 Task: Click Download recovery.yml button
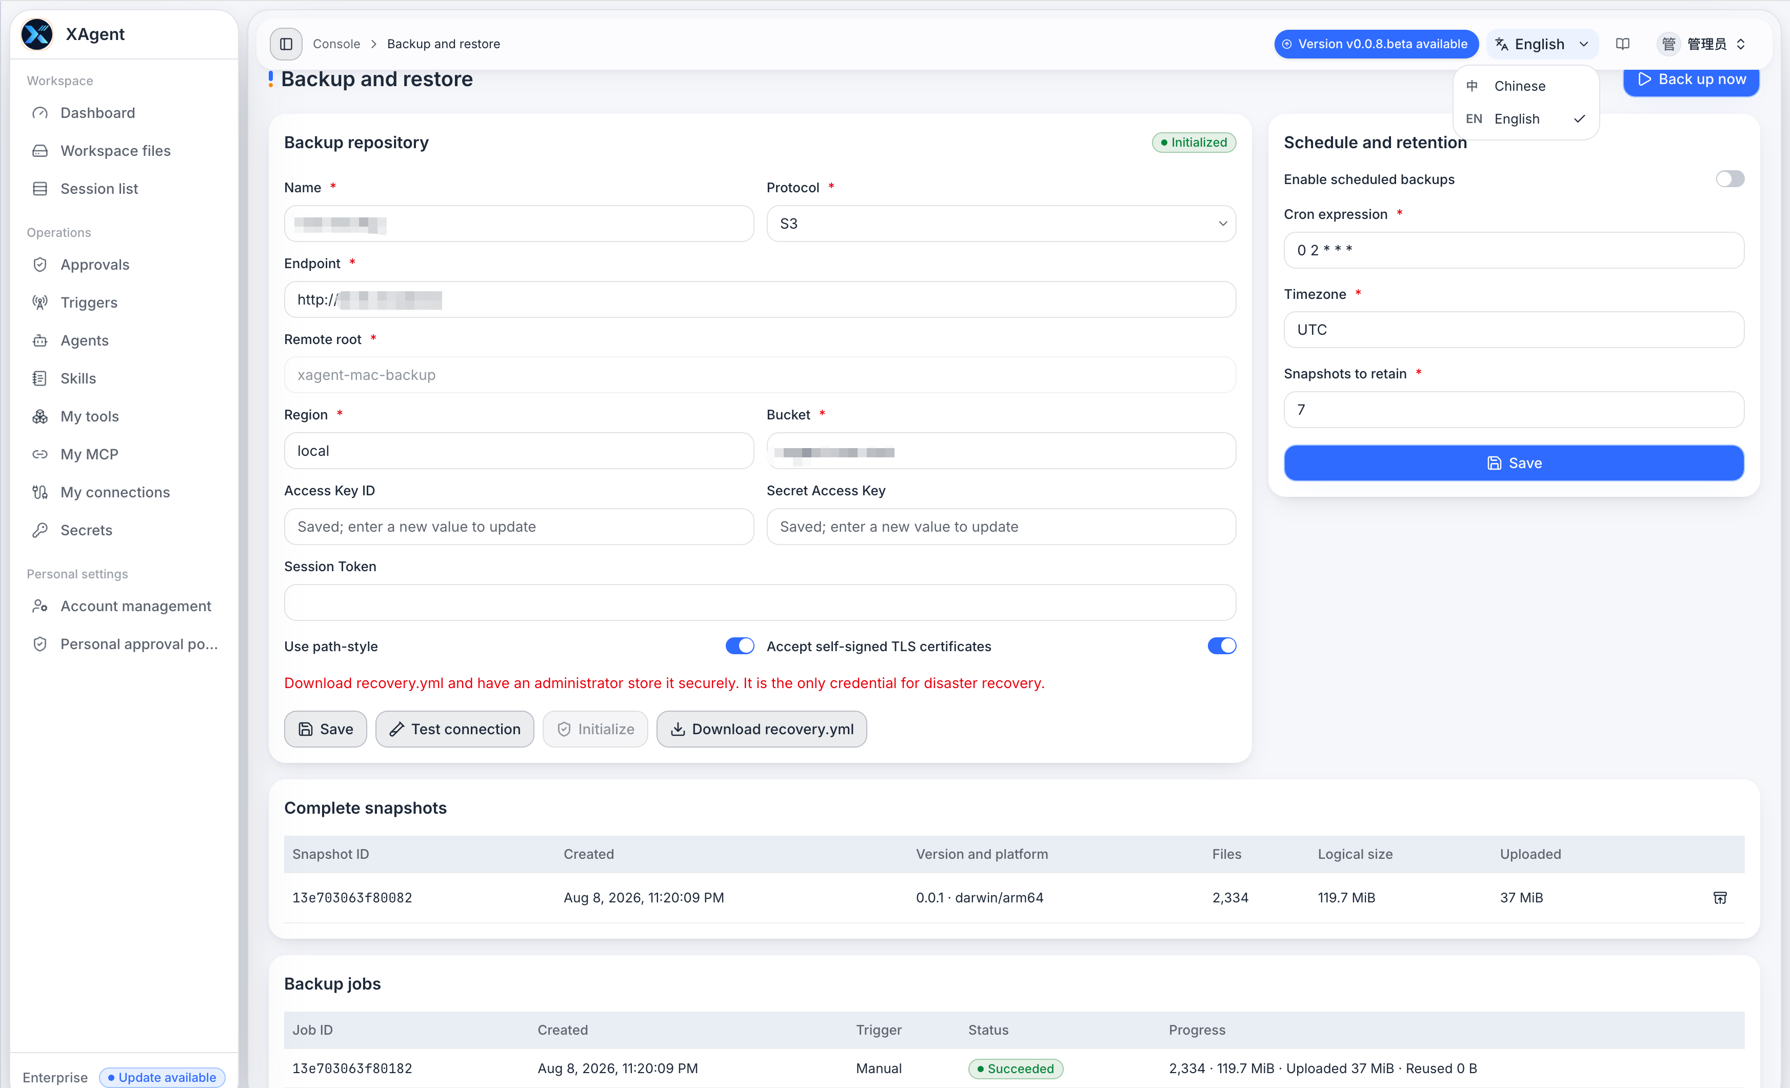761,729
